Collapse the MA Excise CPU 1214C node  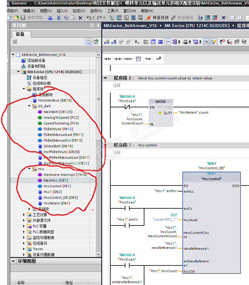18,72
